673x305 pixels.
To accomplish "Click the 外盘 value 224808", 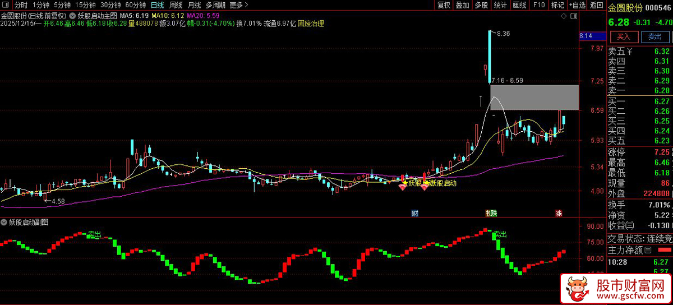I will click(x=657, y=193).
